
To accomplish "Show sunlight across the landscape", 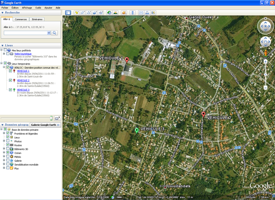I will [x=115, y=13].
